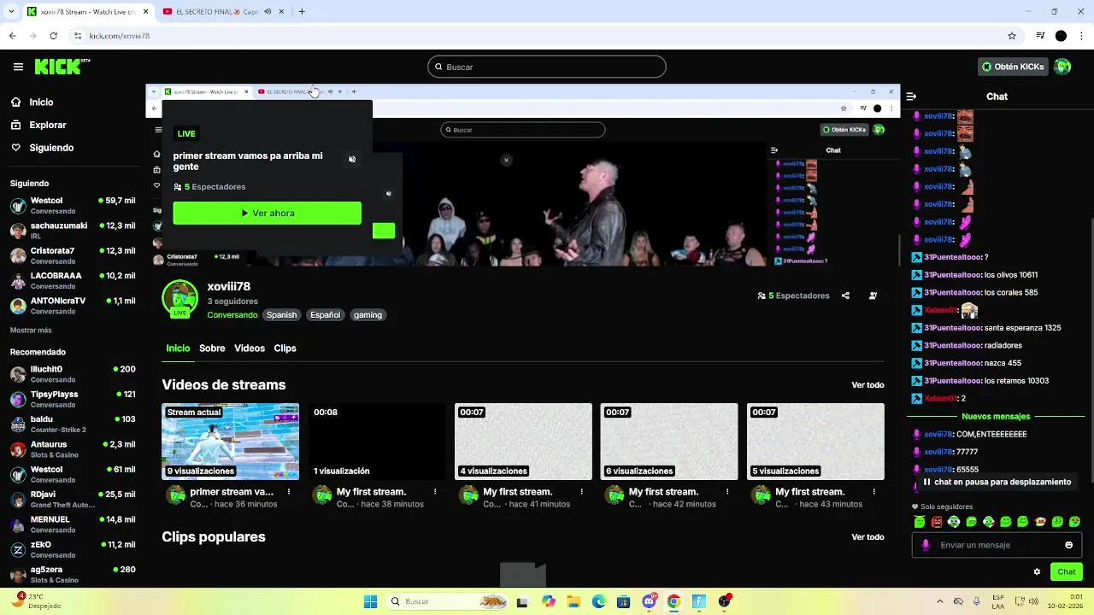Click the gaming tag
This screenshot has width=1094, height=615.
pos(368,315)
